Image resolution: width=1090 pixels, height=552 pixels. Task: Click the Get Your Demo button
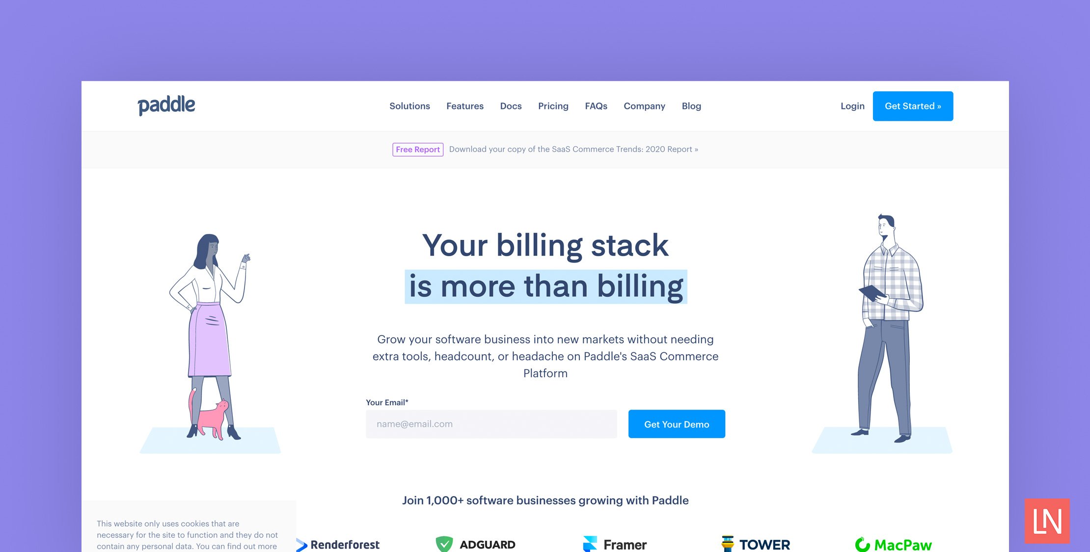pyautogui.click(x=676, y=423)
